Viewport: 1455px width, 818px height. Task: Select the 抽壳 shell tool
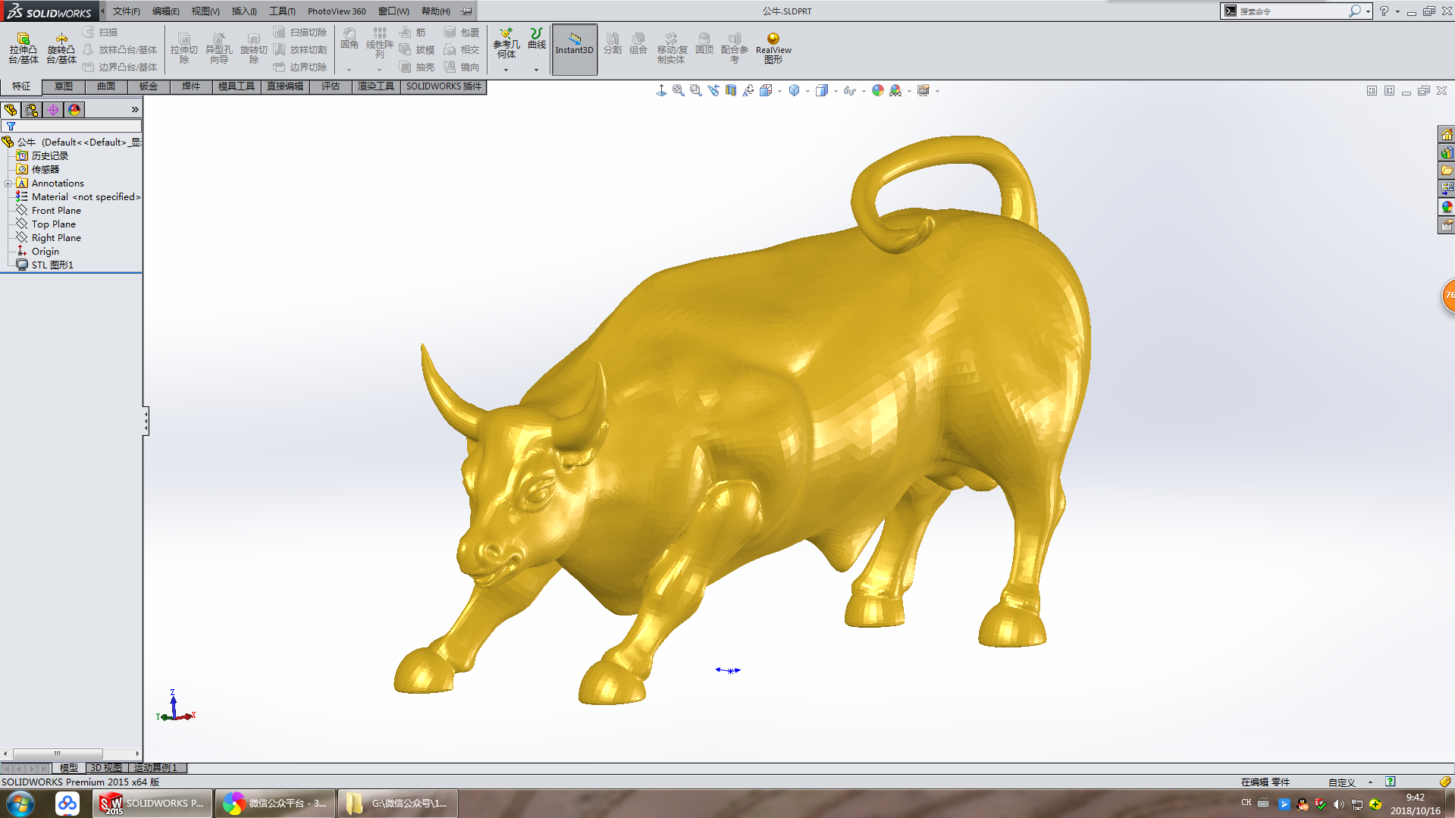pyautogui.click(x=417, y=67)
